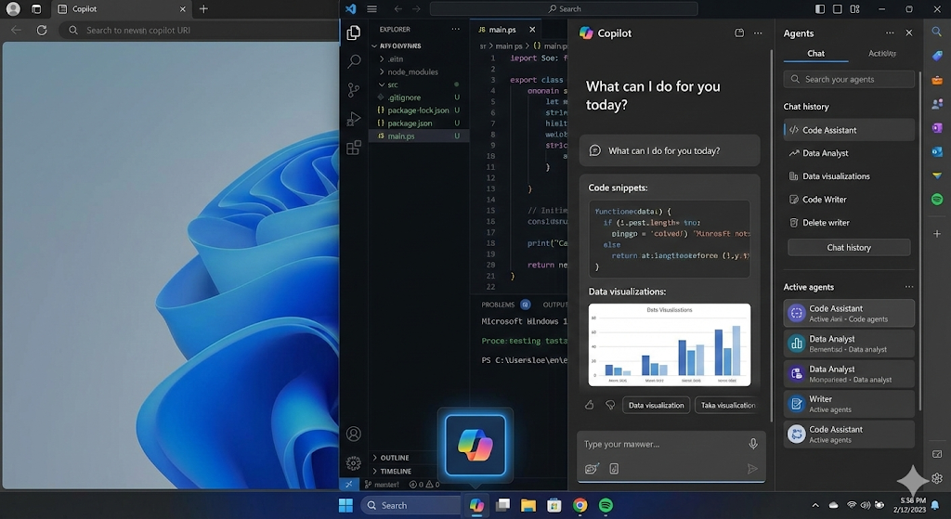The width and height of the screenshot is (951, 519).
Task: Click the large Copilot app tile
Action: tap(475, 446)
